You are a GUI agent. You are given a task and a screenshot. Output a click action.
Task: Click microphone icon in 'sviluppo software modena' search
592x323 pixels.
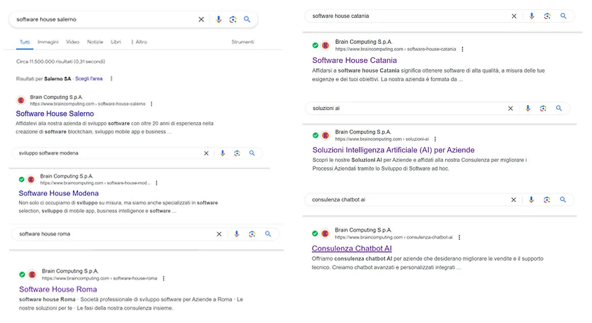click(x=223, y=153)
